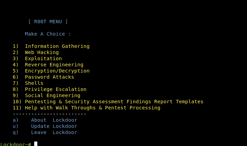The height and width of the screenshot is (146, 247).
Task: Click the 'q)' key letter
Action: (16, 132)
